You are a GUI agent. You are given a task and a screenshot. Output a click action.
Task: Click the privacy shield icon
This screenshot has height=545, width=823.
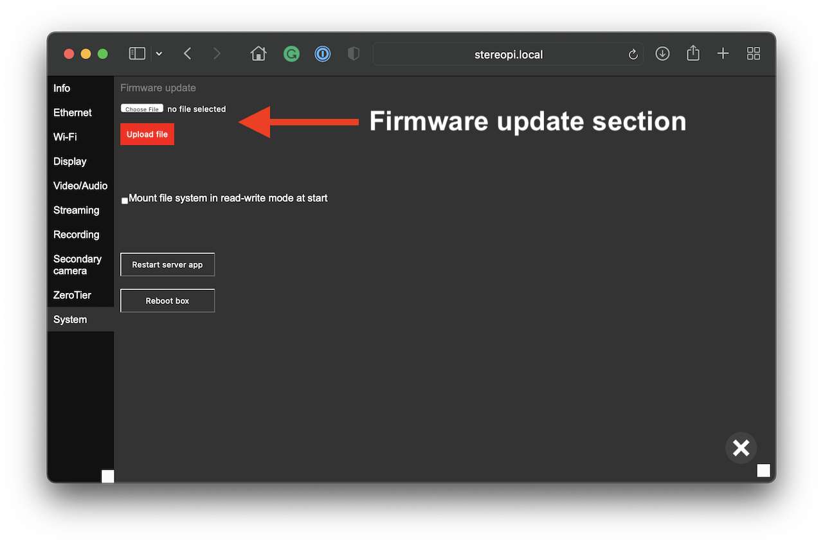(353, 54)
